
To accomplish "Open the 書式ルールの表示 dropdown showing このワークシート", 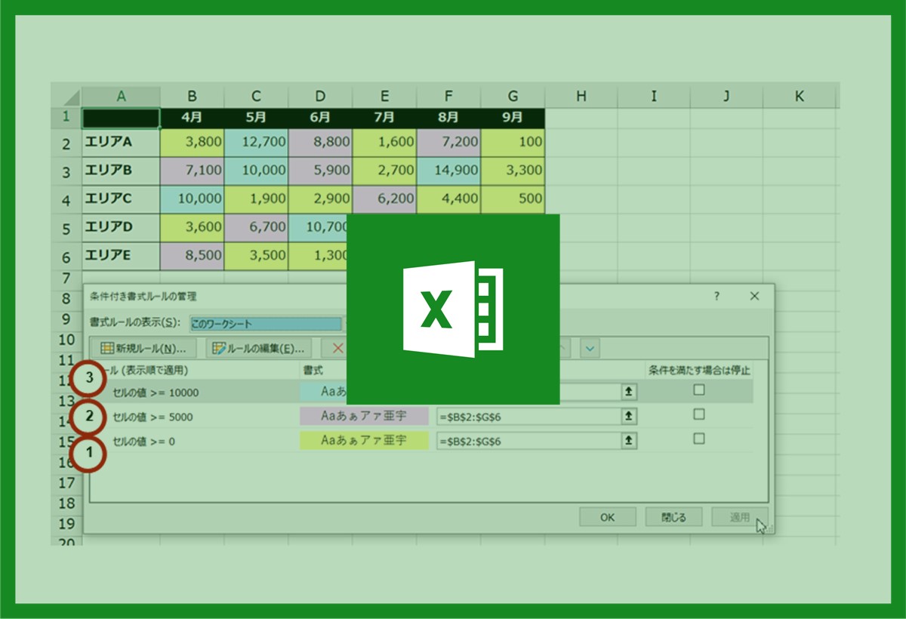I will coord(266,324).
